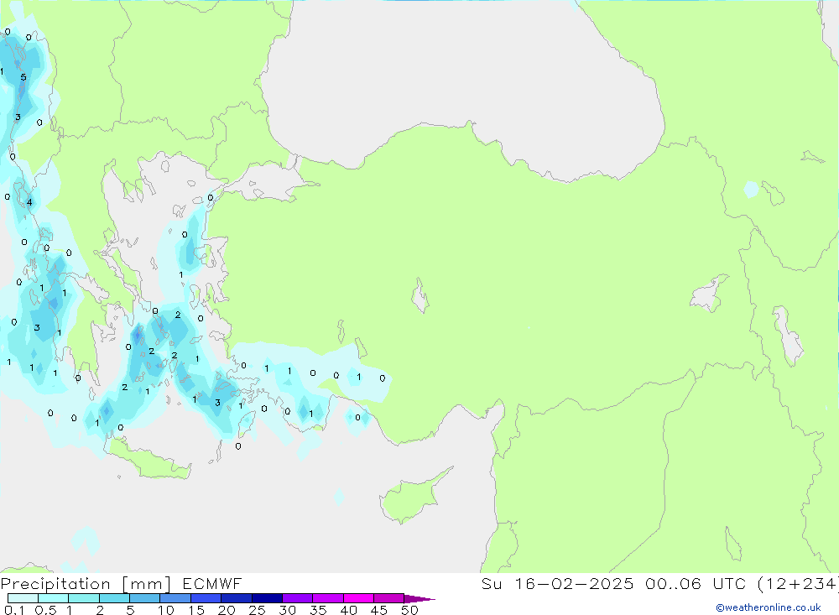The image size is (839, 615).
Task: Click the '25' legend scale label
Action: 258,610
